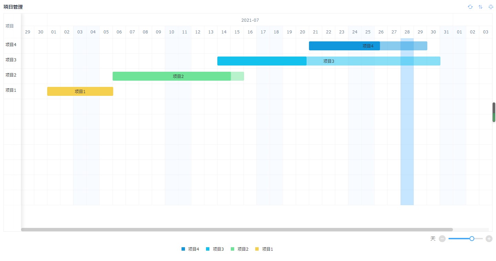Click the plus zoom in button
This screenshot has width=496, height=261.
489,239
